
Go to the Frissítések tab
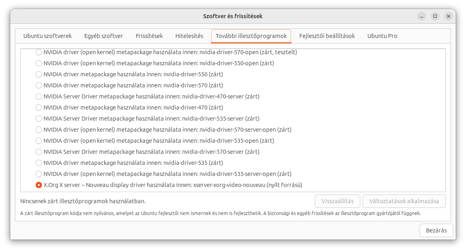149,36
